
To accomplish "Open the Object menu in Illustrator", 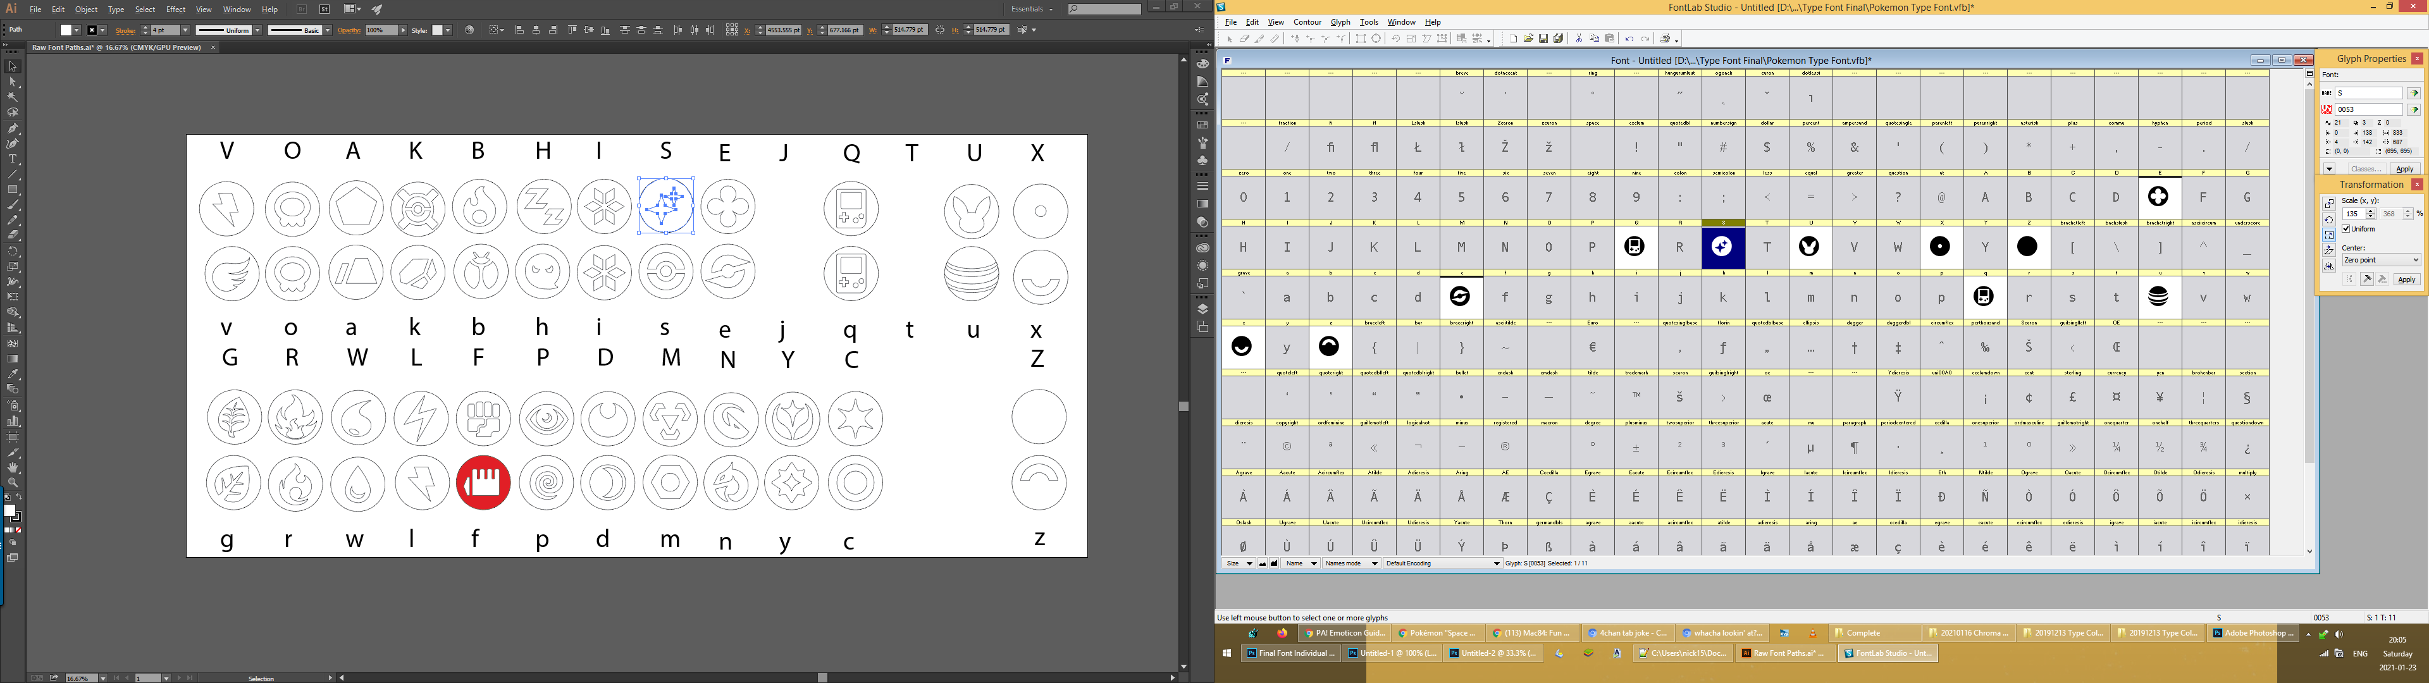I will pyautogui.click(x=86, y=9).
